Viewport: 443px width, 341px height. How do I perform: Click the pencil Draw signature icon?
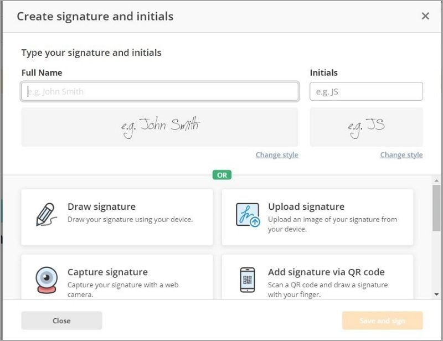click(x=47, y=215)
